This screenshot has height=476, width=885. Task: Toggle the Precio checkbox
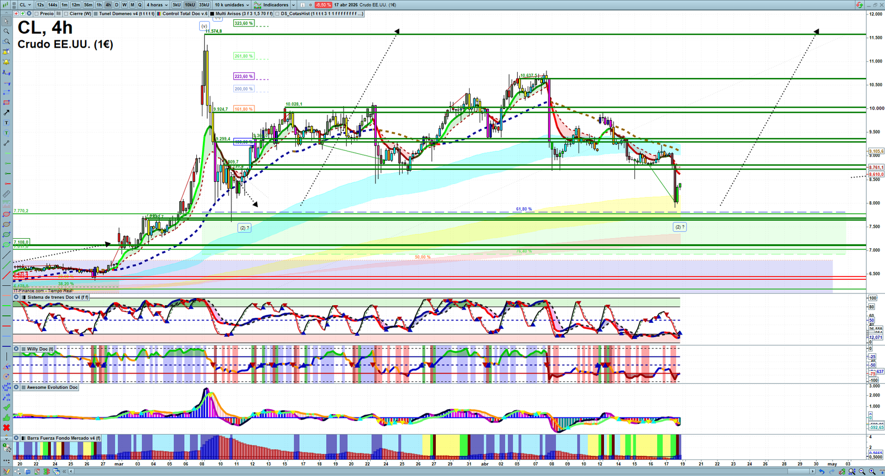coord(37,14)
